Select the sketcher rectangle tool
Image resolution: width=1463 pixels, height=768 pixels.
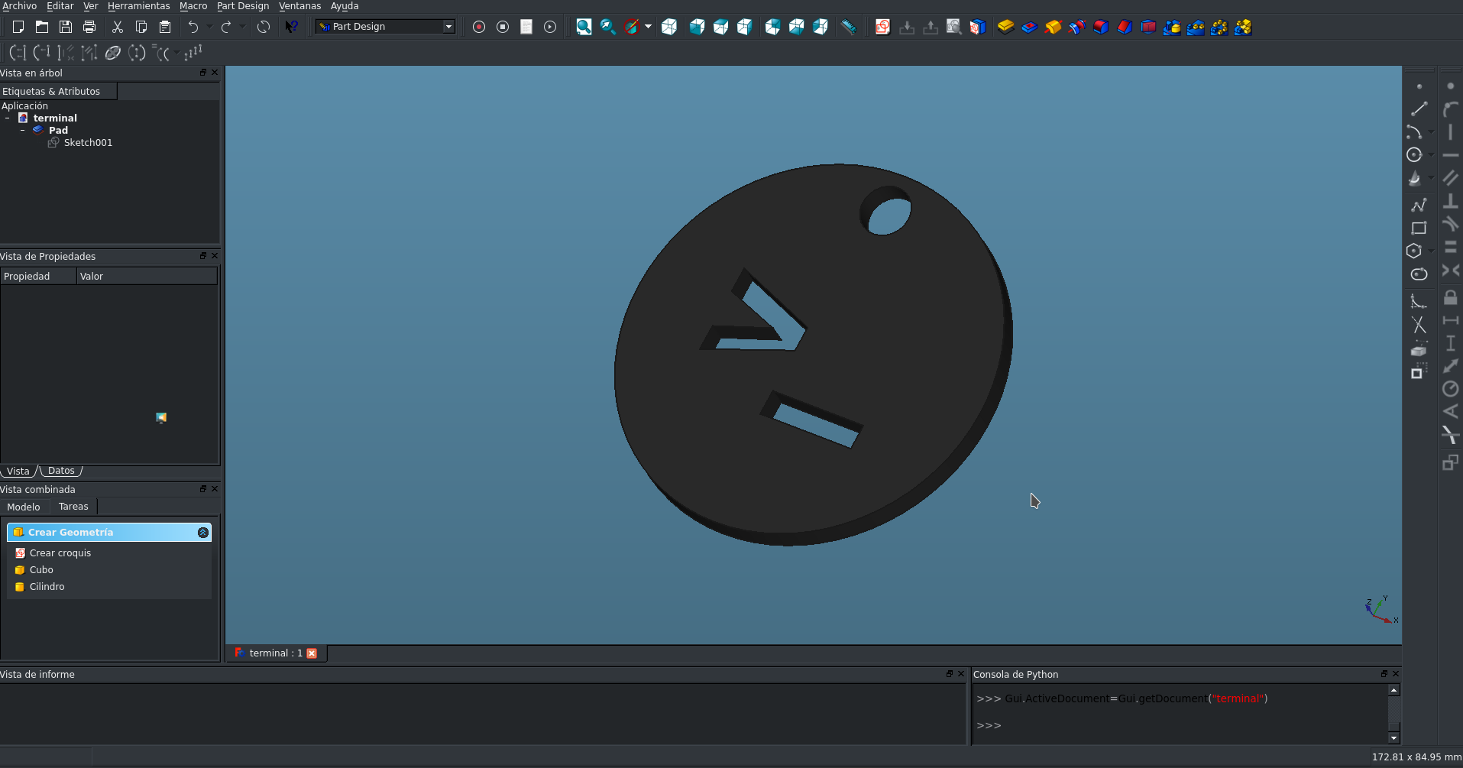click(1419, 228)
